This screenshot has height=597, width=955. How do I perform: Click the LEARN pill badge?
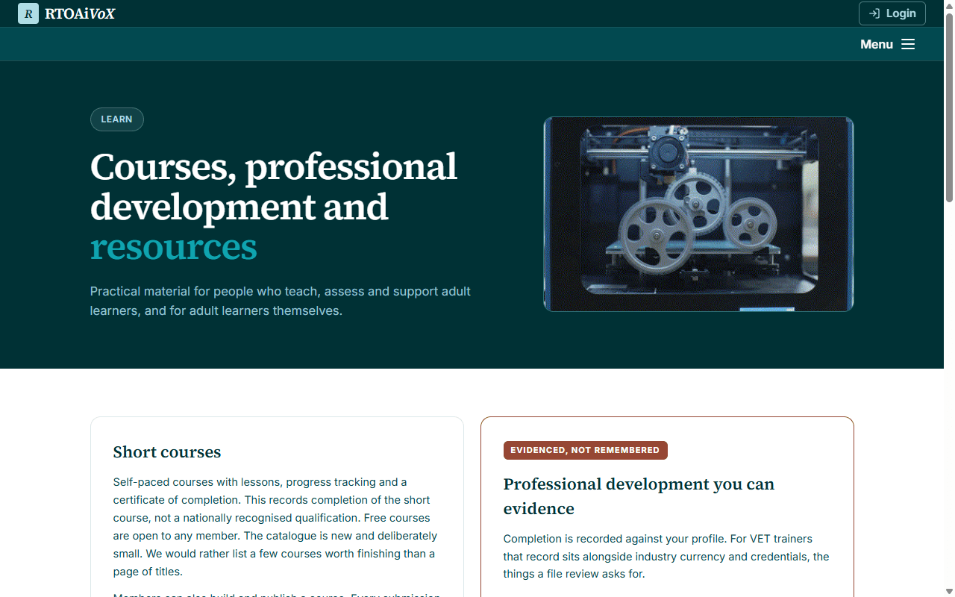[x=117, y=119]
